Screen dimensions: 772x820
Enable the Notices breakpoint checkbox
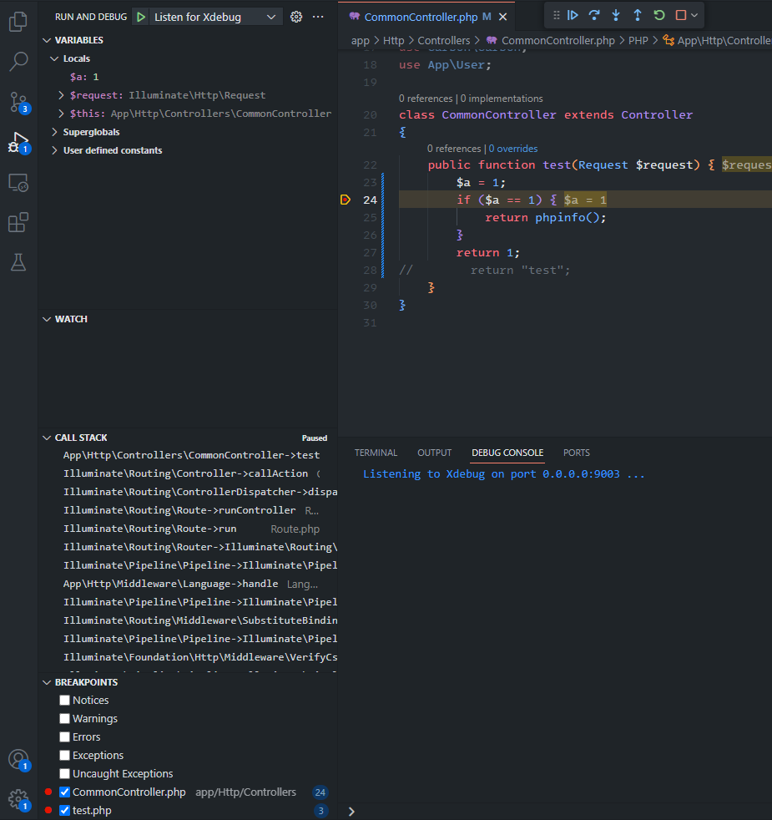[x=65, y=701]
